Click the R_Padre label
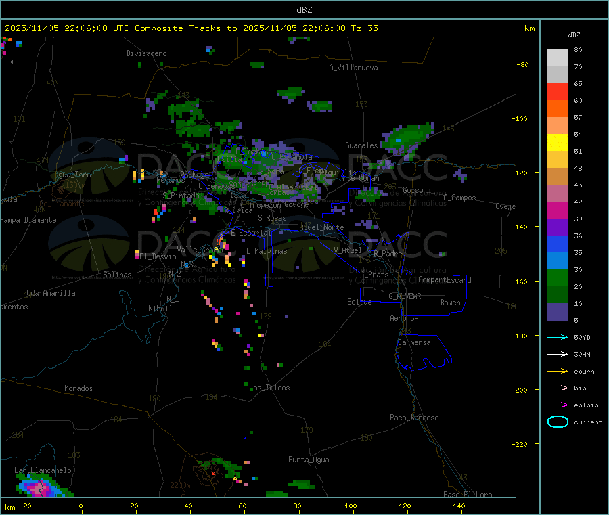 point(388,254)
